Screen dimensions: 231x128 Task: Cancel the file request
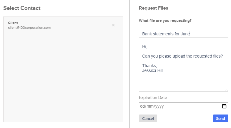coord(148,118)
